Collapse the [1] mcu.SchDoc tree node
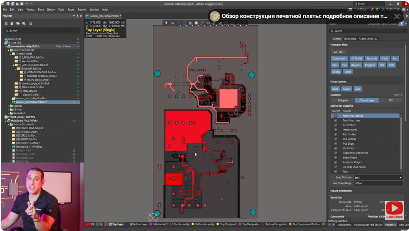409x231 pixels. (11, 54)
